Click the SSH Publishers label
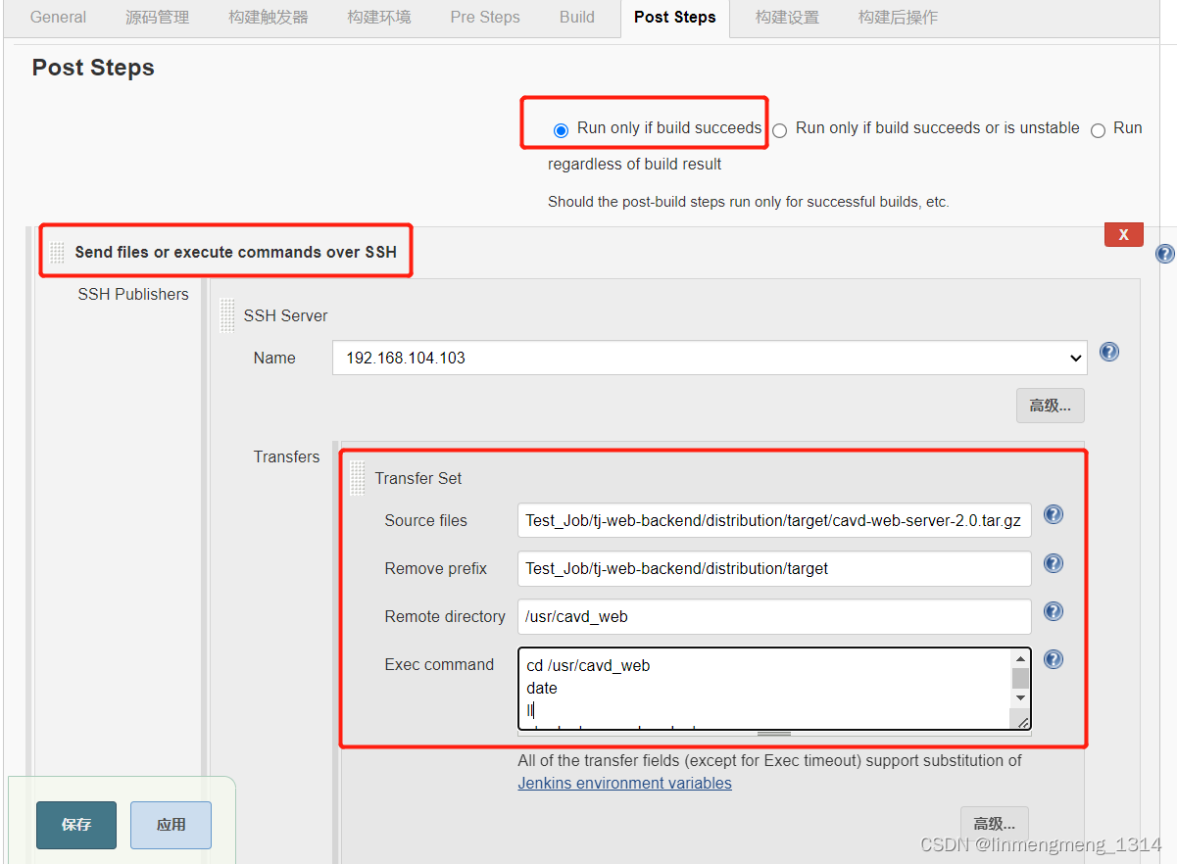The height and width of the screenshot is (864, 1177). pyautogui.click(x=133, y=294)
